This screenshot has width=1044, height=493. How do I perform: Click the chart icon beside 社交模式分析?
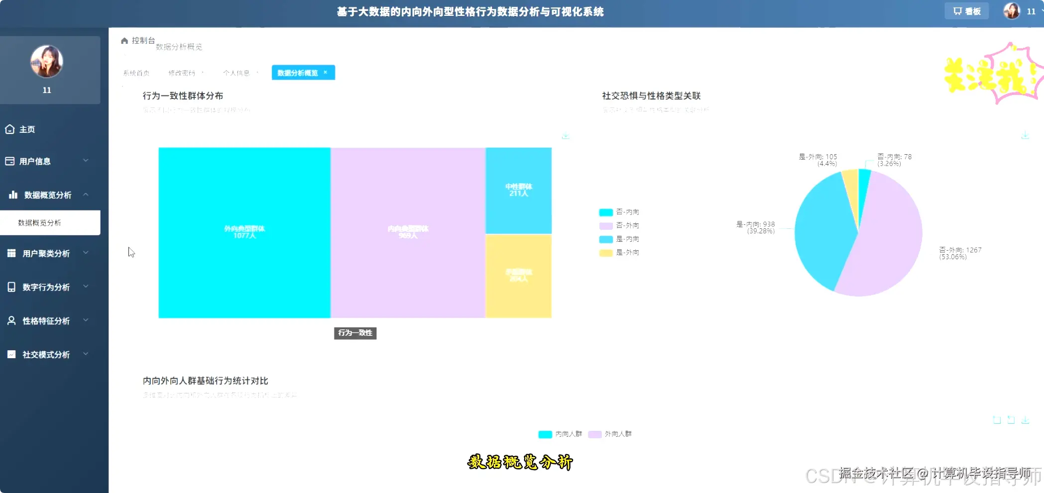[x=11, y=354]
